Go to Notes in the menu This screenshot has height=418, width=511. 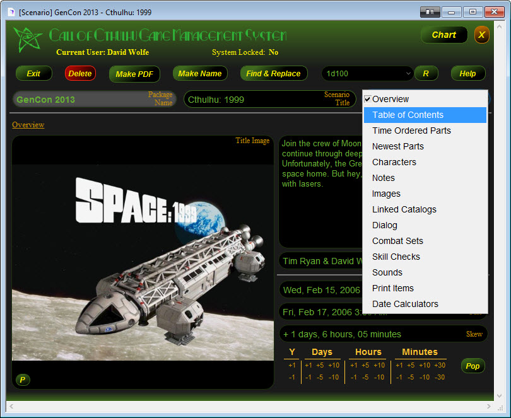(425, 178)
